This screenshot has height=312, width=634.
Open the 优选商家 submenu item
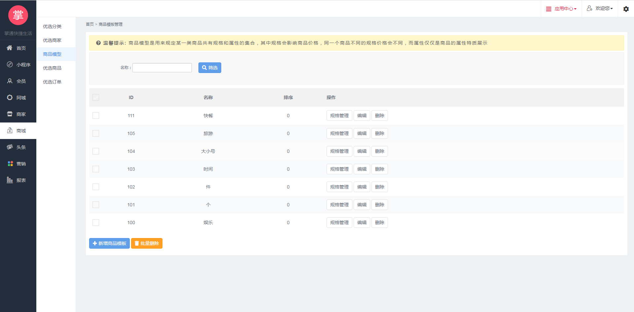tap(56, 40)
